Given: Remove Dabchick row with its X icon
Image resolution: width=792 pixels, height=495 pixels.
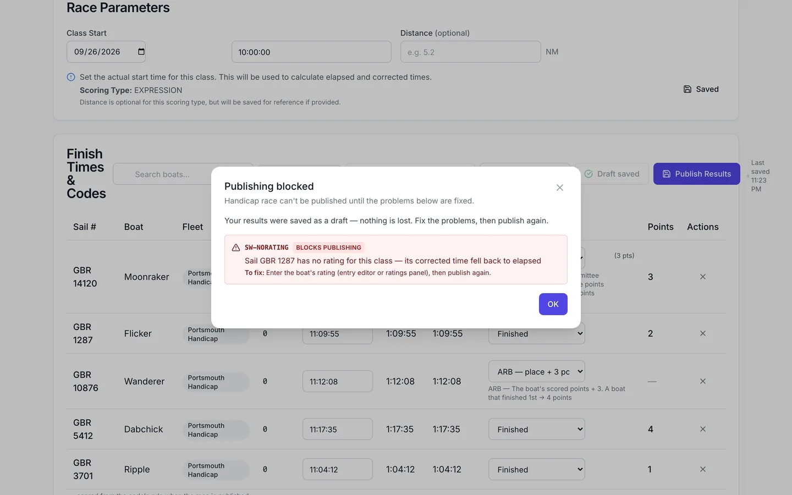Looking at the screenshot, I should tap(703, 429).
